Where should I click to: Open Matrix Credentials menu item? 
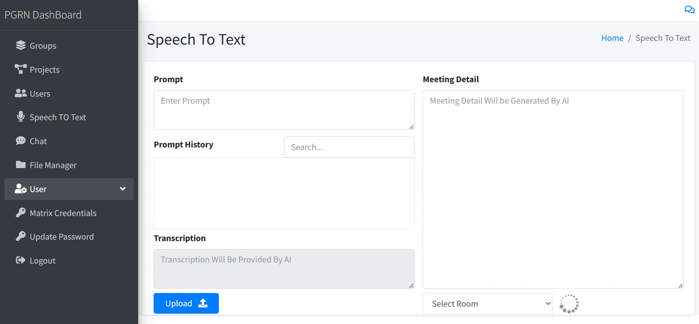pos(63,213)
